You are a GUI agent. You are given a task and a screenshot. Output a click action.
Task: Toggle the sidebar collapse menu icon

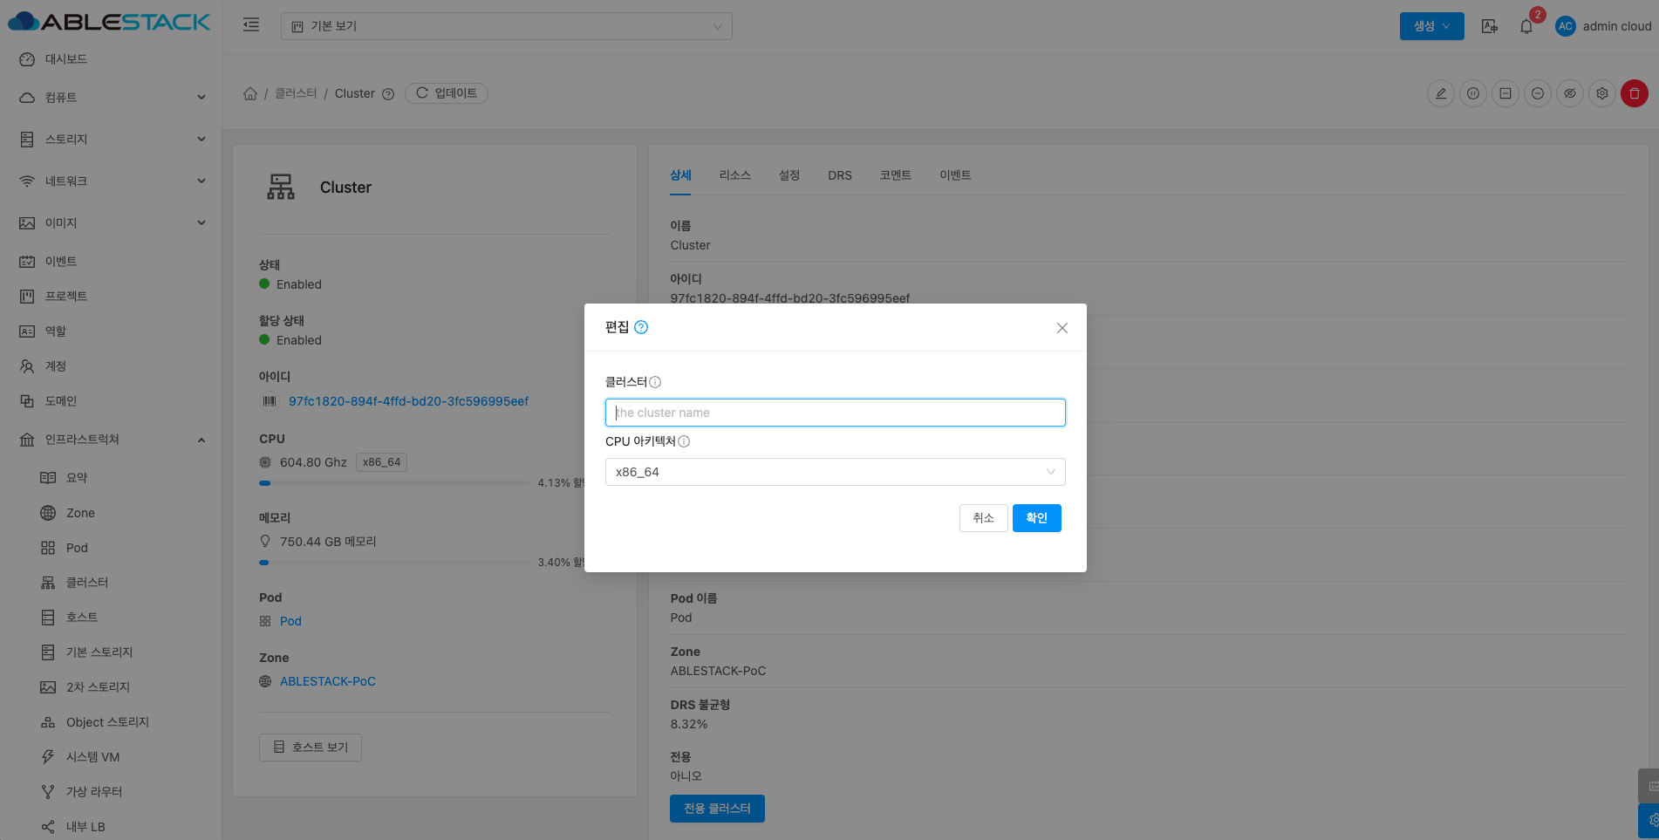point(251,25)
